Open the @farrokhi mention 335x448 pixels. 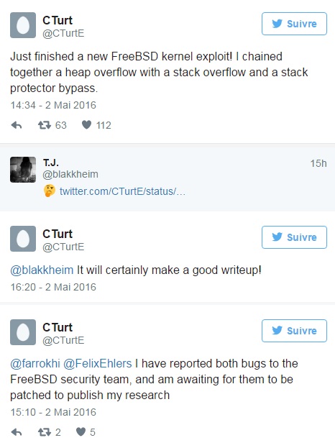coord(35,363)
